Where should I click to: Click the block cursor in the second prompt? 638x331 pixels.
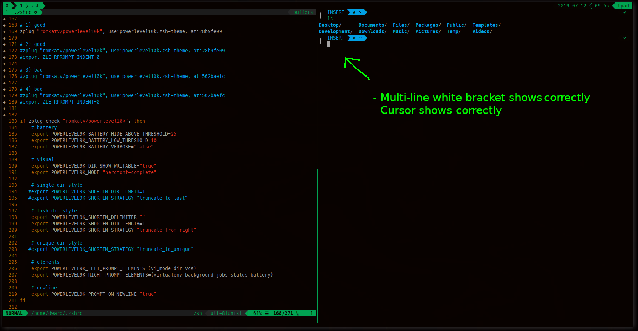coord(328,43)
